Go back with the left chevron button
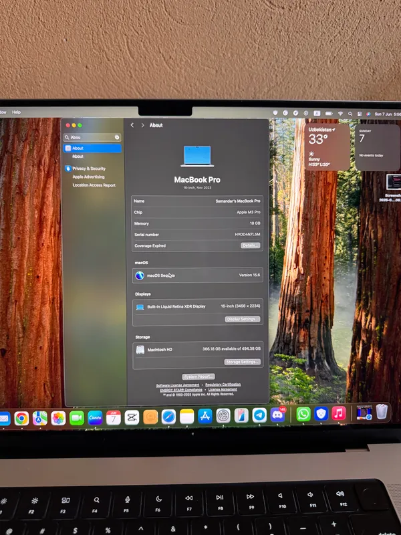This screenshot has height=535, width=401. (x=132, y=125)
